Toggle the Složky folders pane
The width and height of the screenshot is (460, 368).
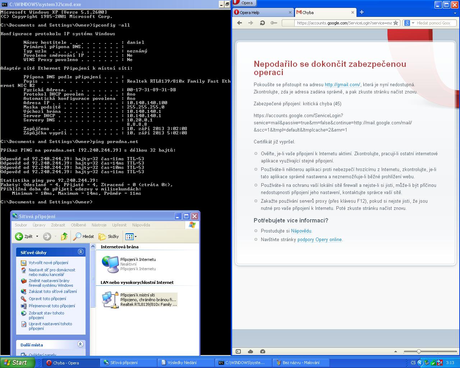tap(109, 236)
